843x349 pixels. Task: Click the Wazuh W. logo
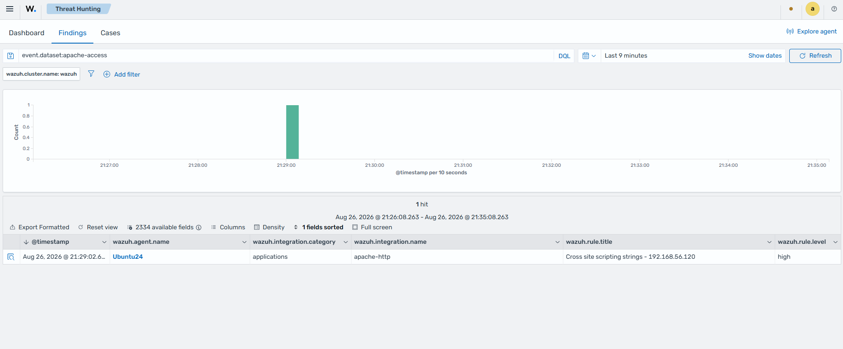(31, 9)
